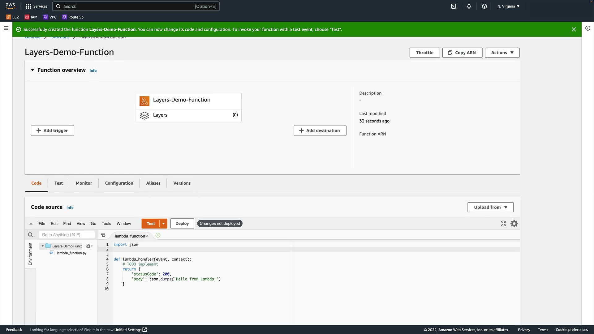Open the help question mark icon
The image size is (594, 334).
click(484, 6)
